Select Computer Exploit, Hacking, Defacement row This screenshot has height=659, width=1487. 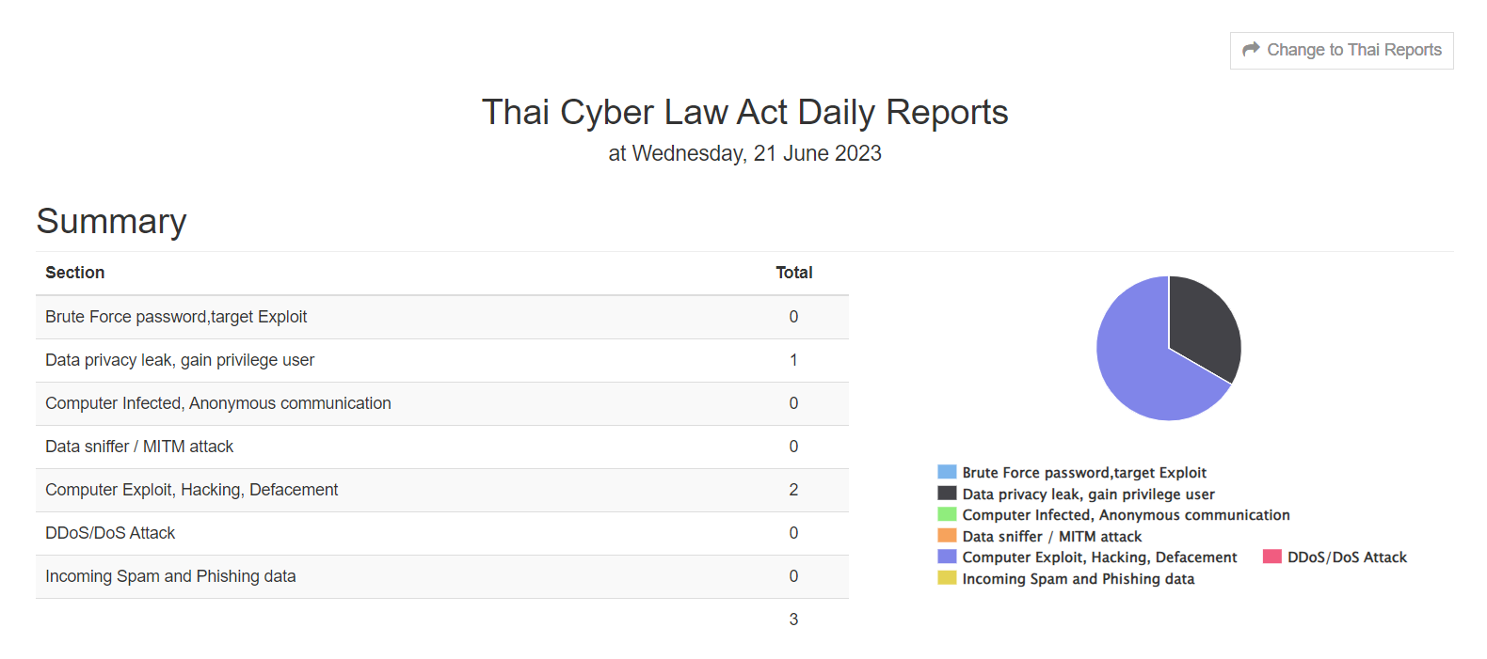pyautogui.click(x=441, y=490)
